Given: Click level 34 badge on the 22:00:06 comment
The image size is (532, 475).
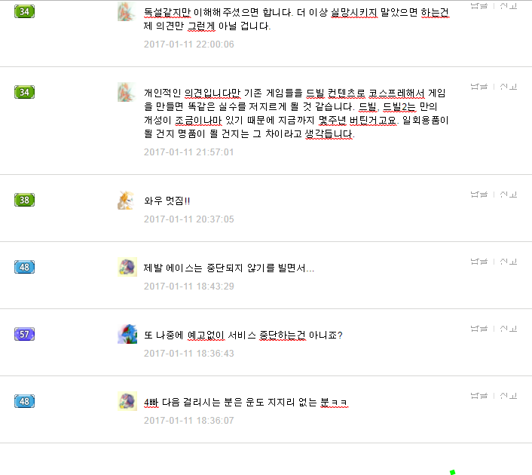Looking at the screenshot, I should coord(24,11).
